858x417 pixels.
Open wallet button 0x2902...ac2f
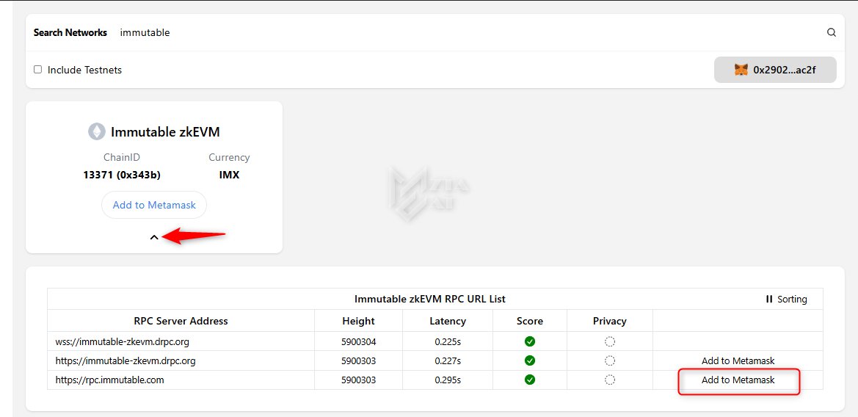click(775, 70)
